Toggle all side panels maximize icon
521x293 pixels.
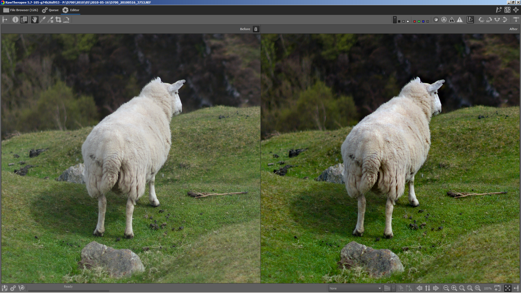(508, 288)
